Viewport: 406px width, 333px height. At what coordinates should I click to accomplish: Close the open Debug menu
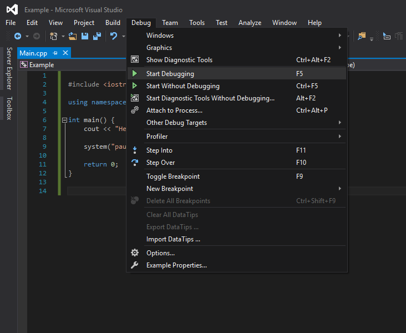[x=141, y=23]
